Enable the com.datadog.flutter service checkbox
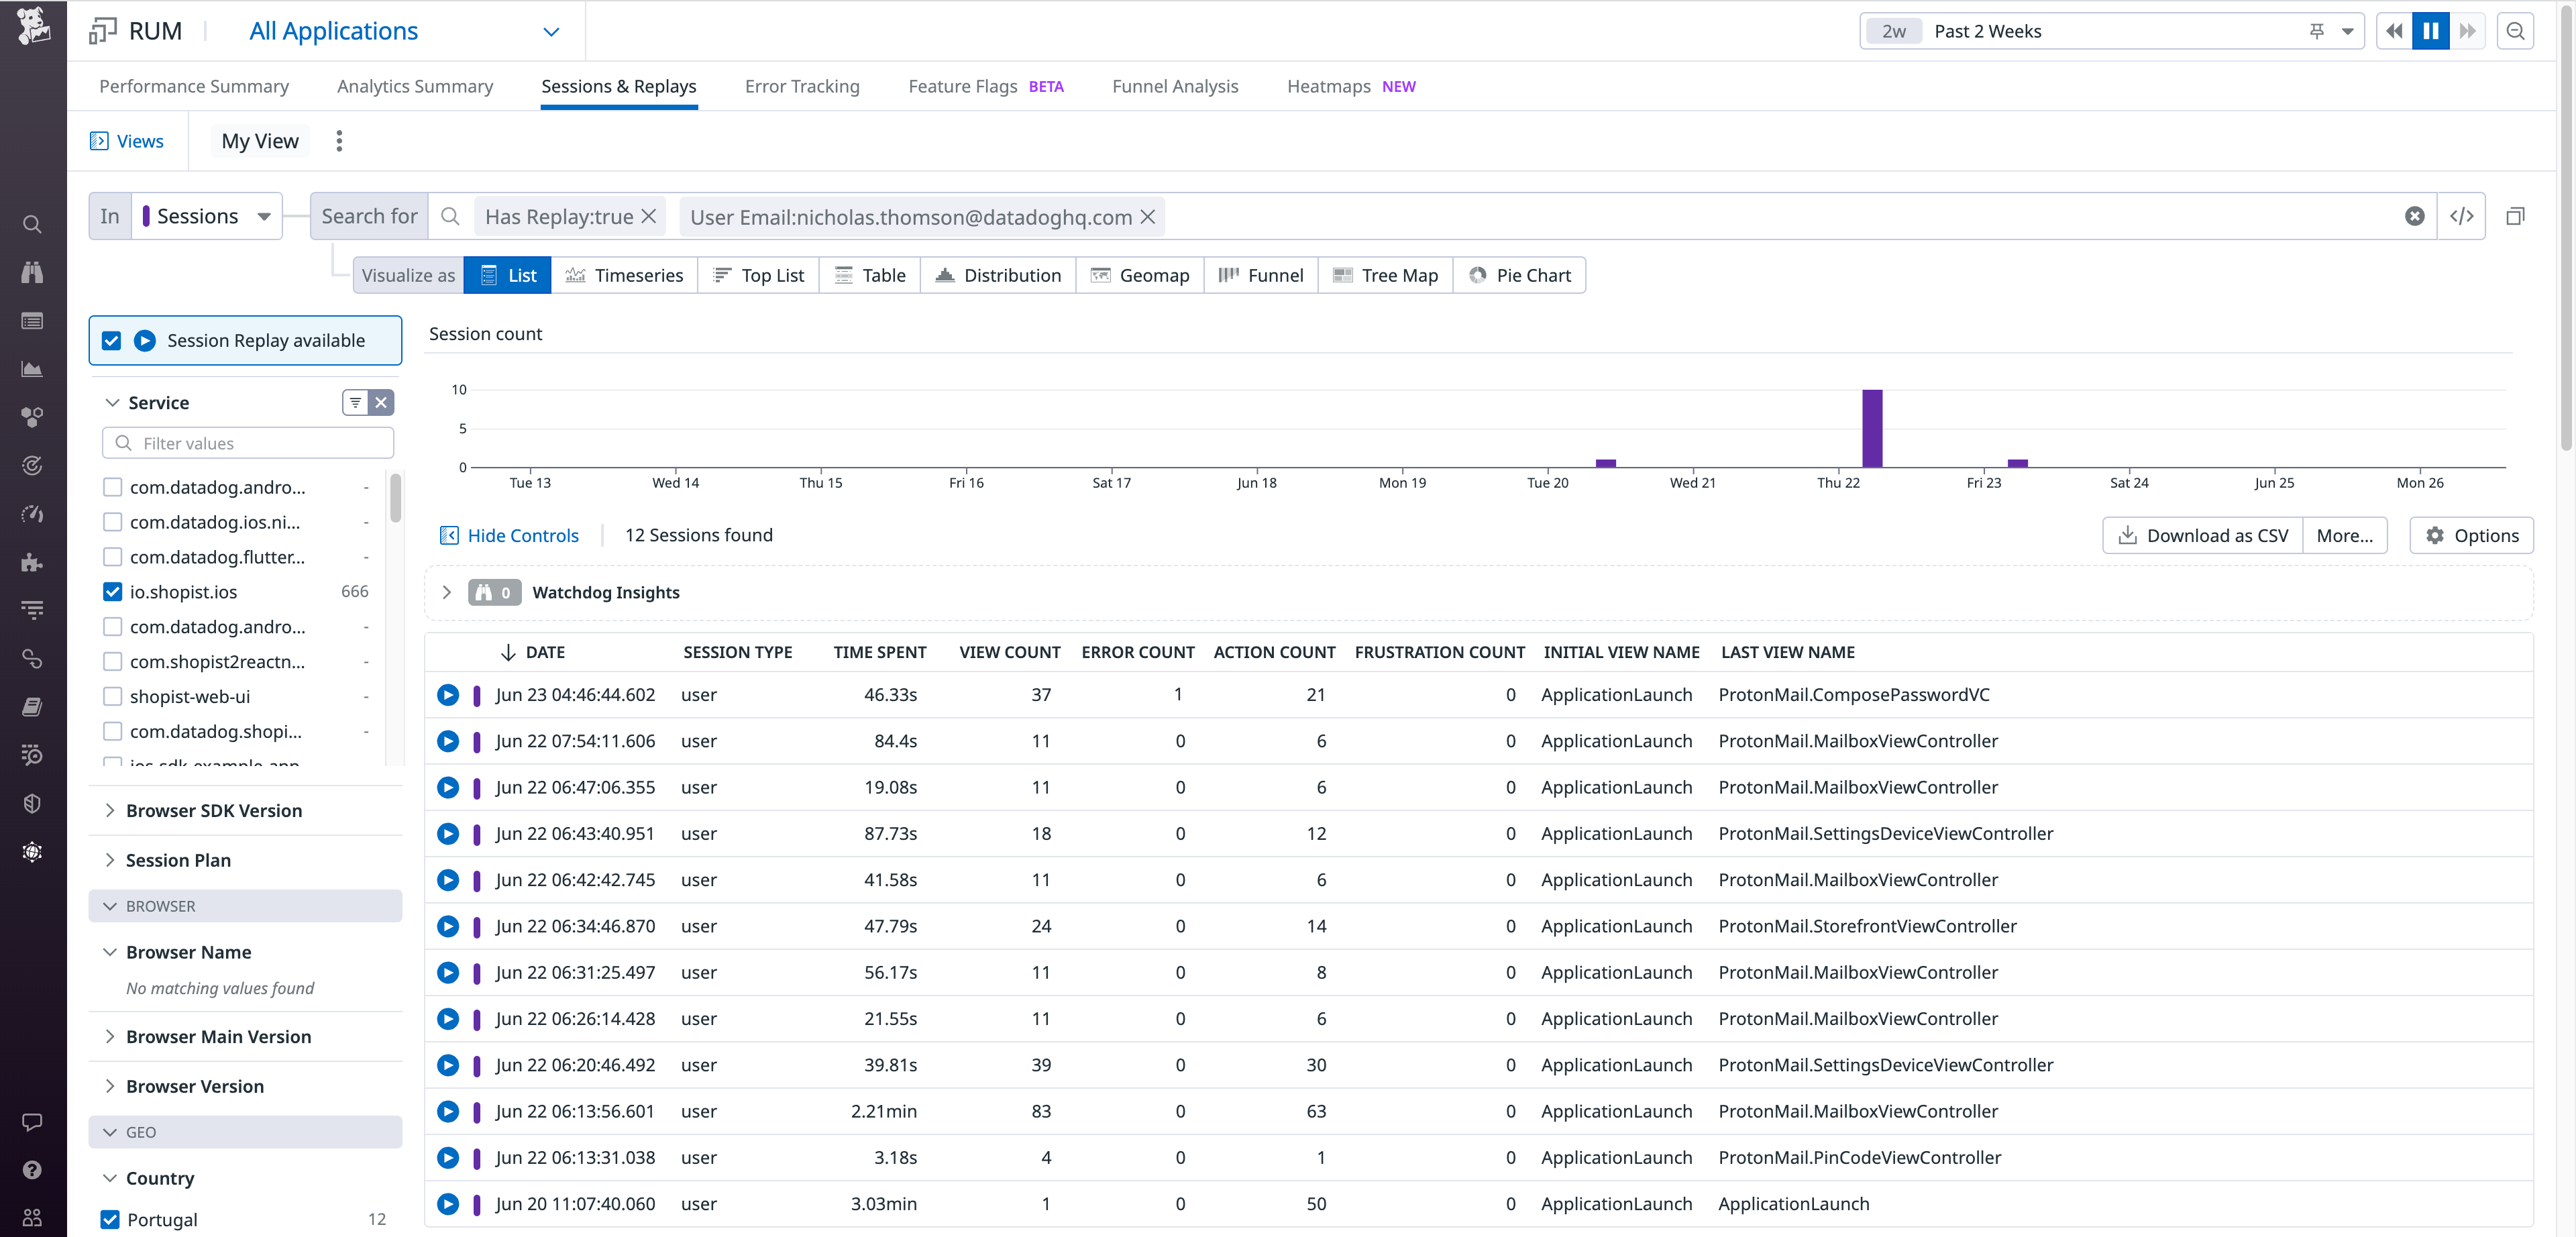Viewport: 2576px width, 1237px height. tap(112, 557)
